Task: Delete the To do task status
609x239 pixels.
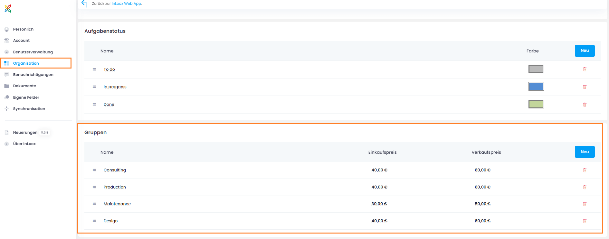Action: pos(585,69)
